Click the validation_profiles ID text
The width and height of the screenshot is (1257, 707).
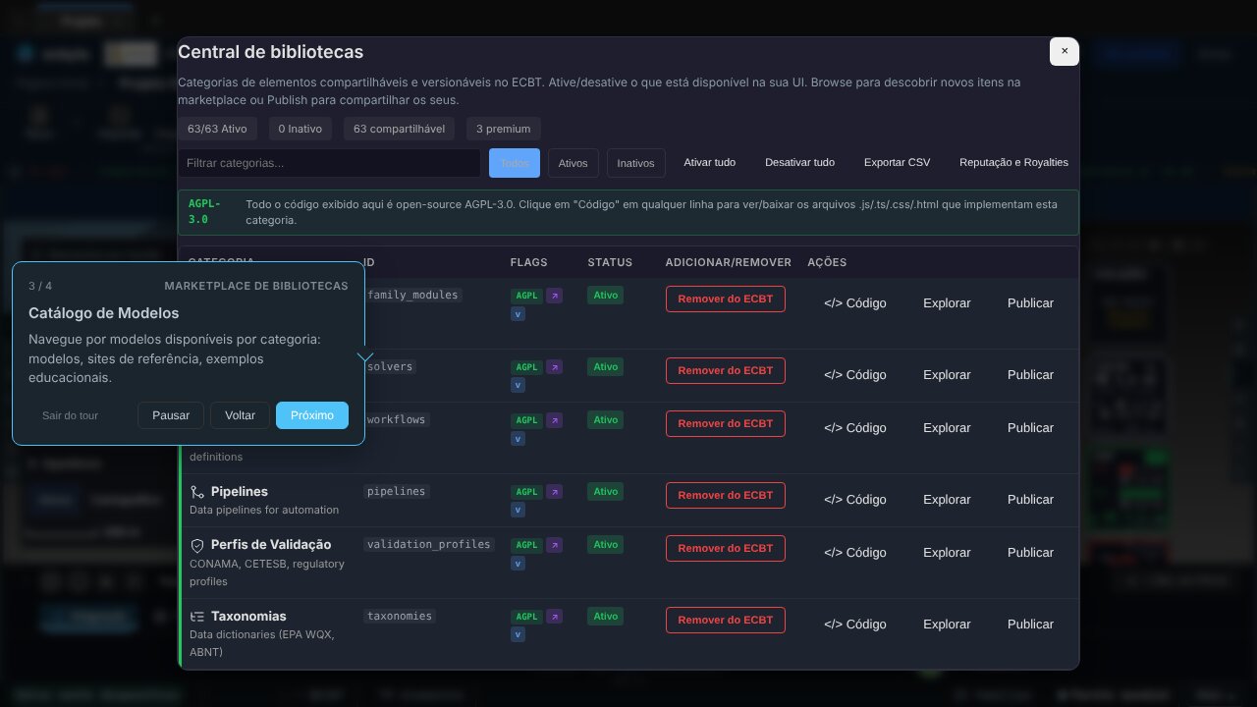point(428,545)
